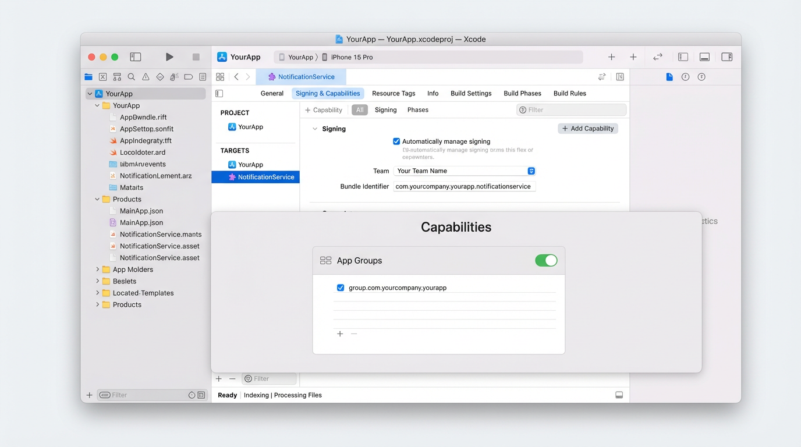Viewport: 801px width, 447px height.
Task: Disable the App Groups capability switch
Action: click(x=546, y=260)
